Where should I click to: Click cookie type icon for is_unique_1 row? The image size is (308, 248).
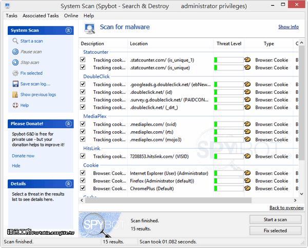[247, 59]
